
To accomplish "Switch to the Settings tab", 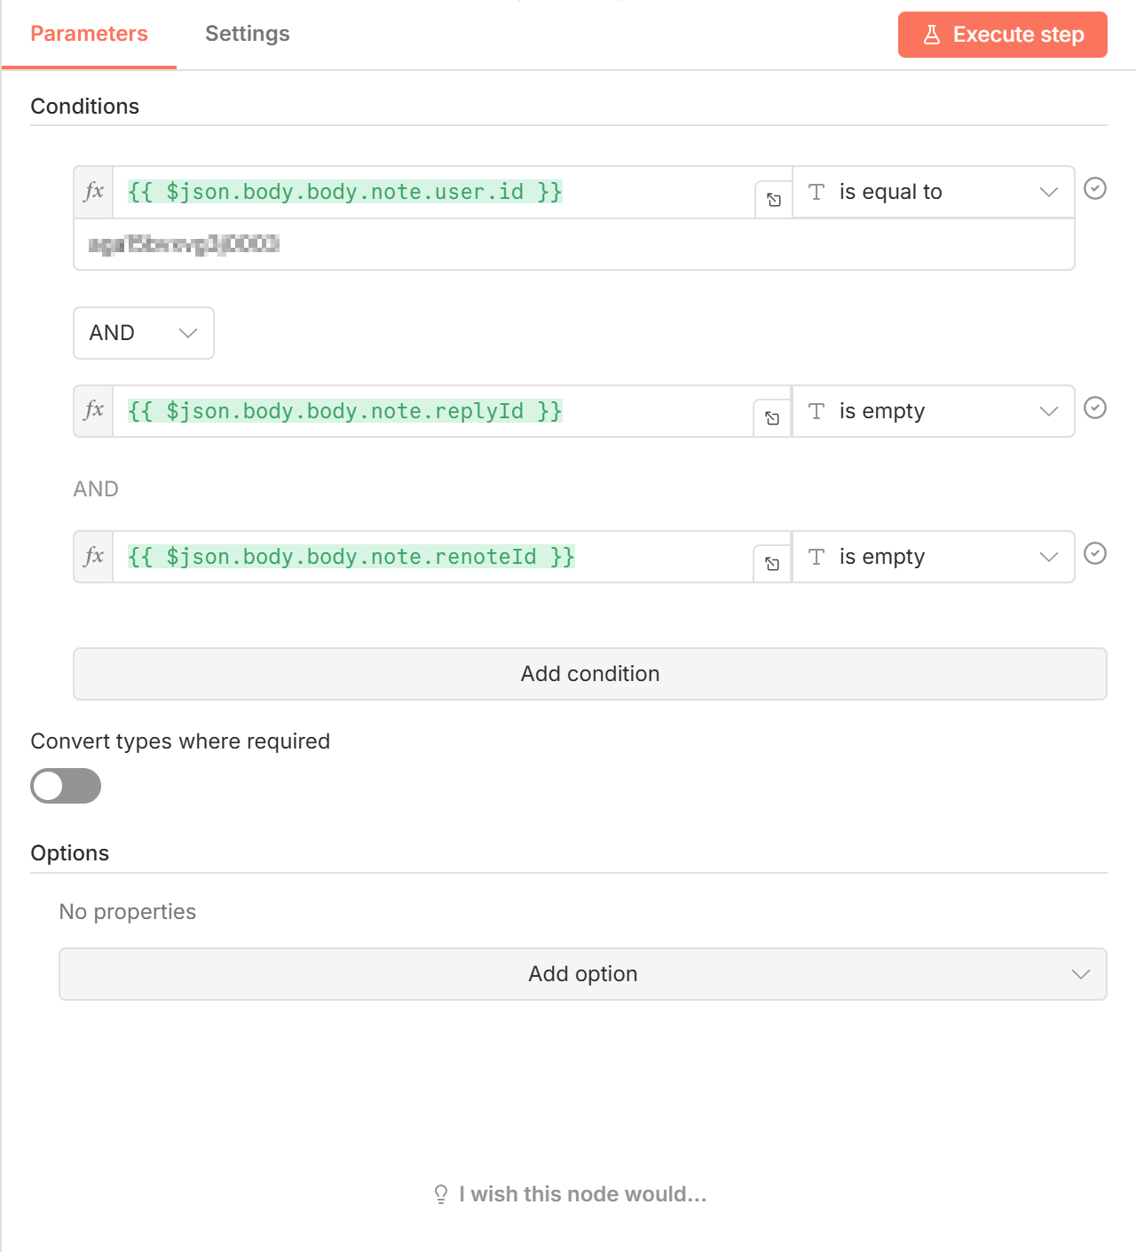I will tap(247, 34).
